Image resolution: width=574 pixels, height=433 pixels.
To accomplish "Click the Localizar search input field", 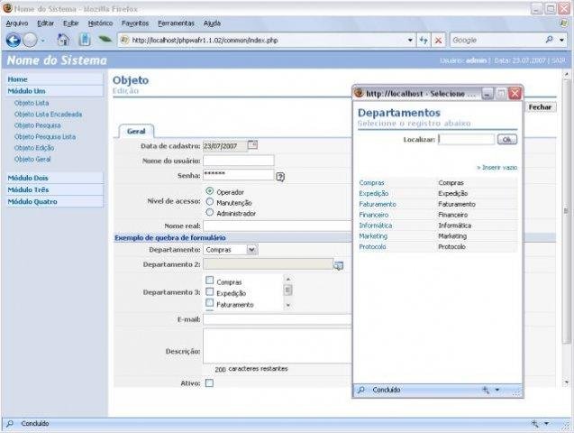I will coord(467,139).
